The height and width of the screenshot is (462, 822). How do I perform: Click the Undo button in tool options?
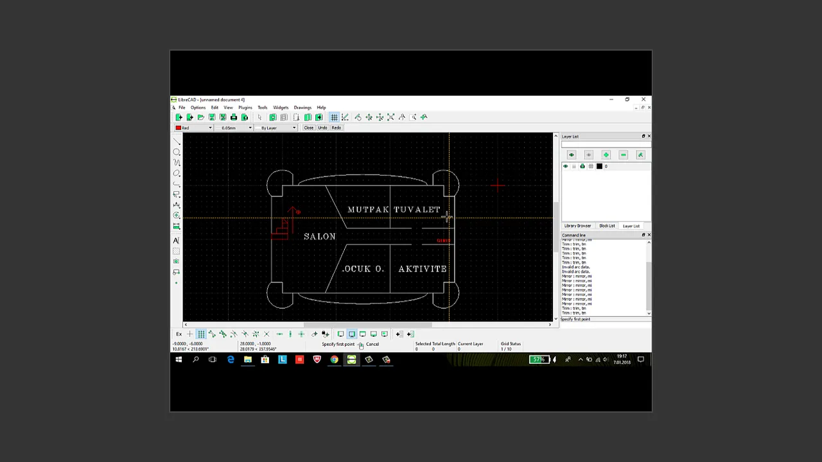coord(322,128)
